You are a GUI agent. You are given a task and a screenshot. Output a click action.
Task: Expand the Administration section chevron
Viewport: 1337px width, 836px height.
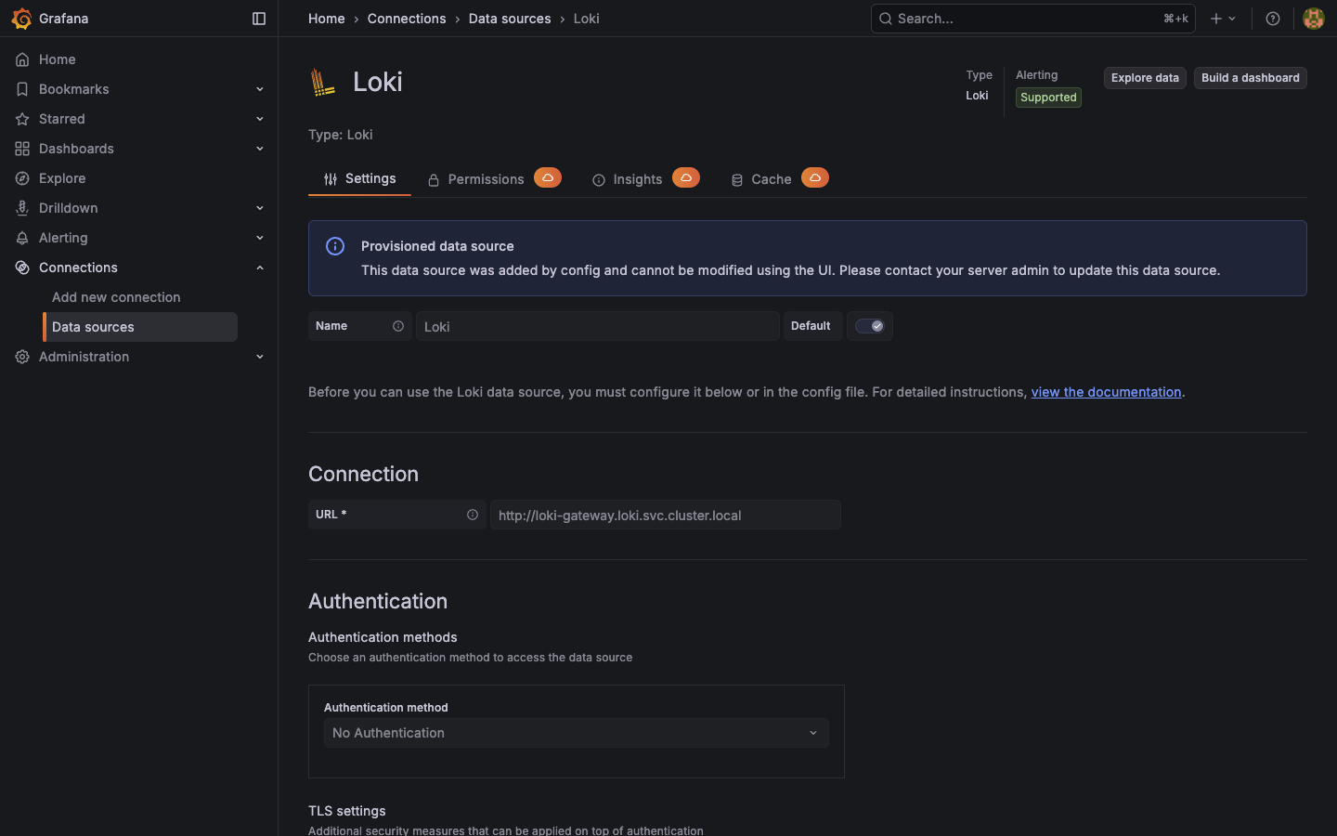[x=260, y=357]
